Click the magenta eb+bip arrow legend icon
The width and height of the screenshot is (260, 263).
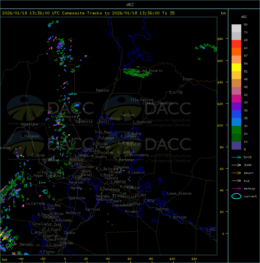pos(236,189)
